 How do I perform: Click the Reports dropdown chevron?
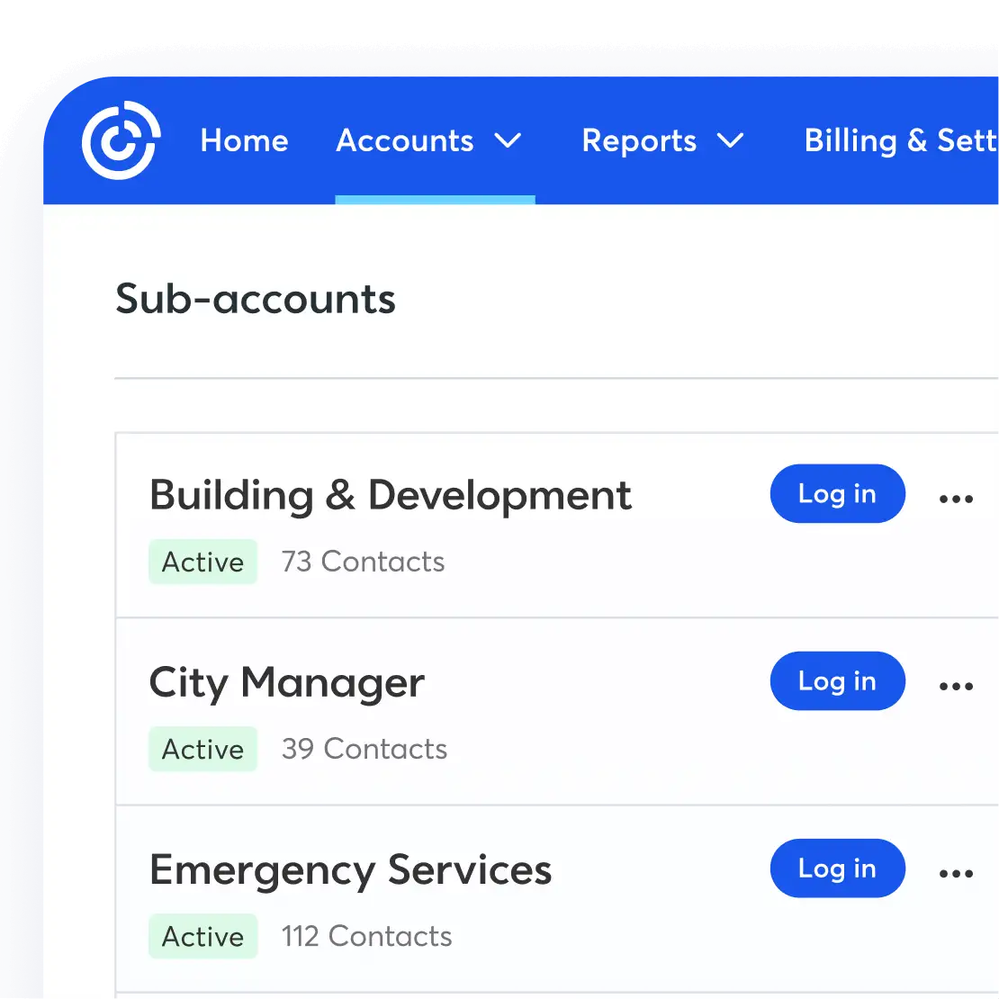(731, 141)
